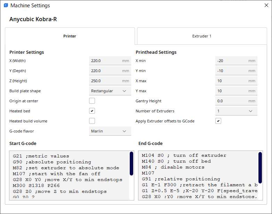Click the M300 S1318 P266 line

(x=36, y=186)
